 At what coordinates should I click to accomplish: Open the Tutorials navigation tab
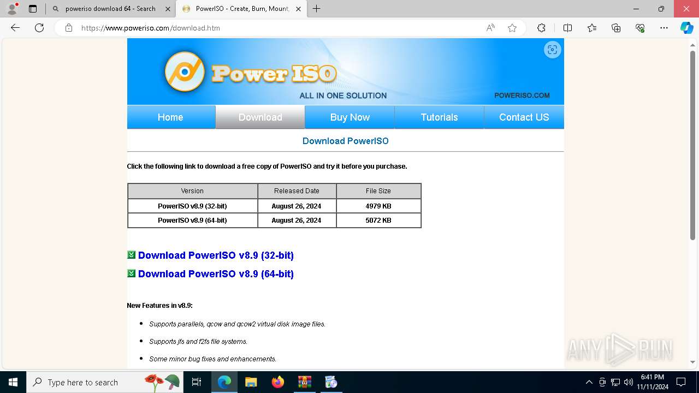coord(439,117)
